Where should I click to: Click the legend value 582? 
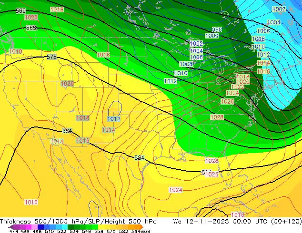(123, 231)
